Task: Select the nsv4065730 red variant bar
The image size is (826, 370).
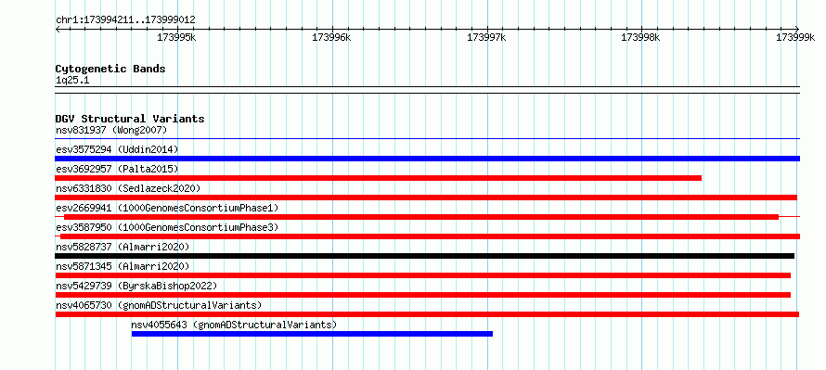Action: coord(427,314)
